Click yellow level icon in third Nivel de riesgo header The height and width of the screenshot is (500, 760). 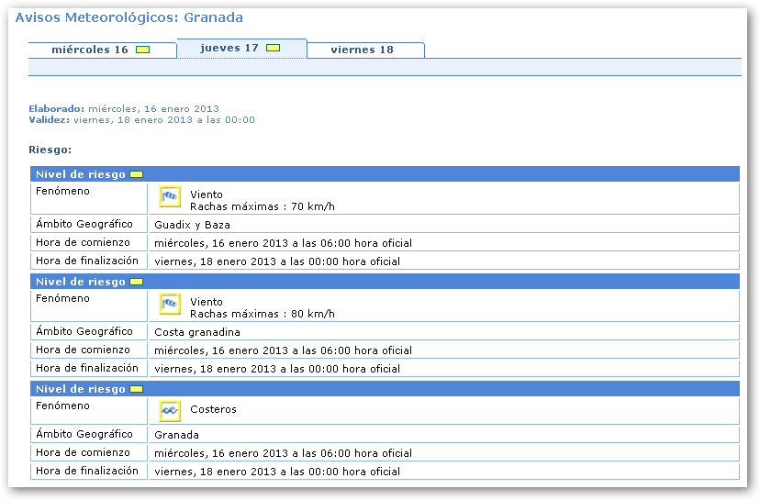(137, 389)
